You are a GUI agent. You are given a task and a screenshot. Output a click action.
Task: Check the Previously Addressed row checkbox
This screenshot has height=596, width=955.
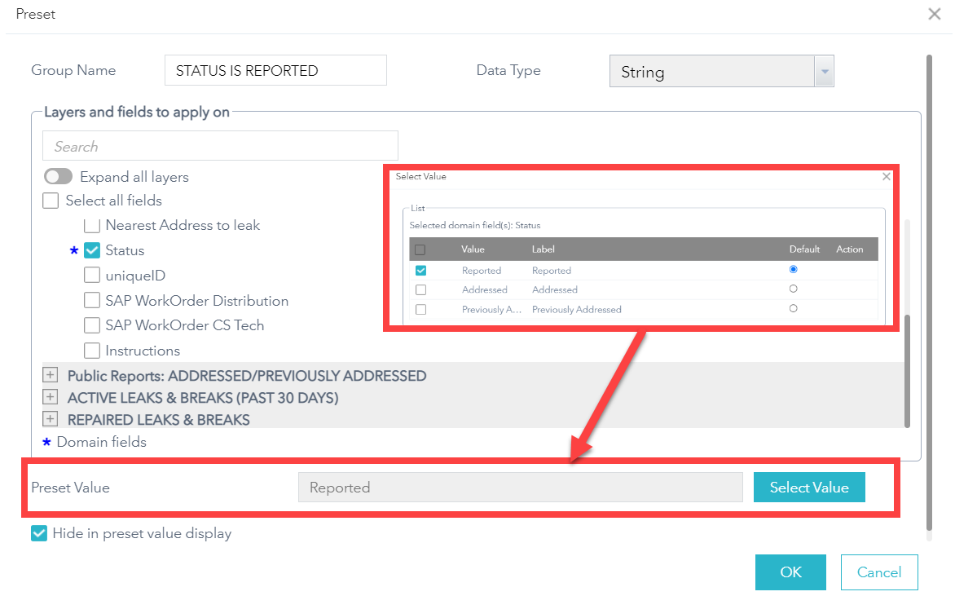click(420, 310)
